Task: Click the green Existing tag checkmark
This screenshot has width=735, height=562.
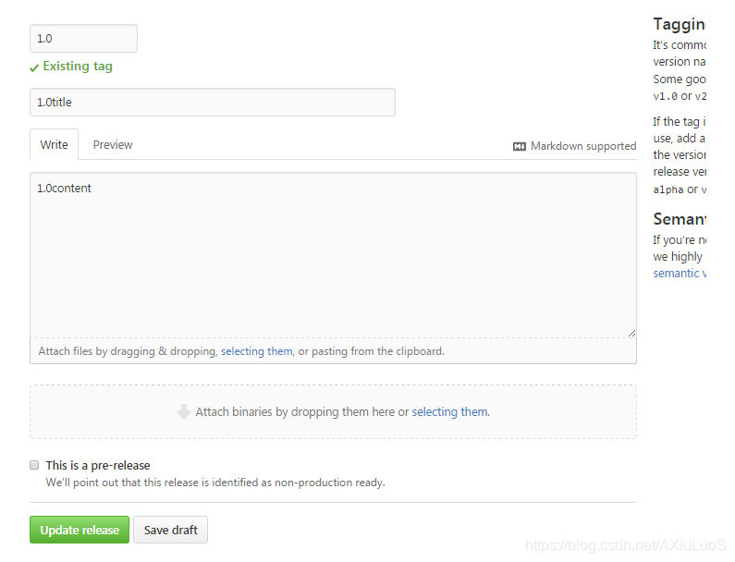Action: [x=34, y=68]
